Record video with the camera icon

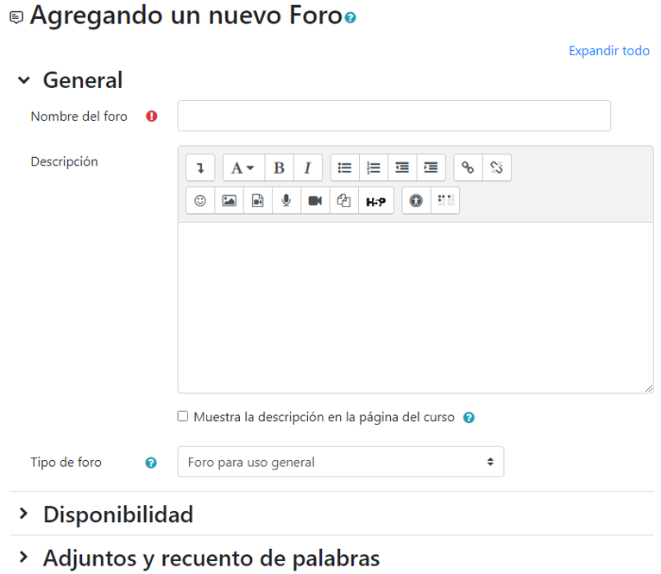[x=315, y=200]
